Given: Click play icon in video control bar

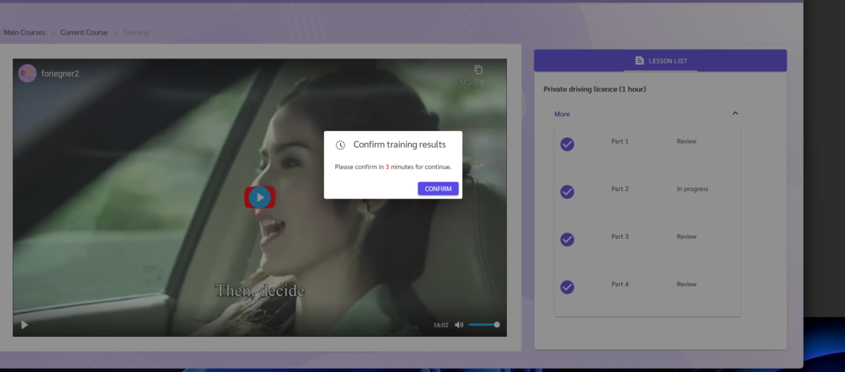Looking at the screenshot, I should coord(25,325).
